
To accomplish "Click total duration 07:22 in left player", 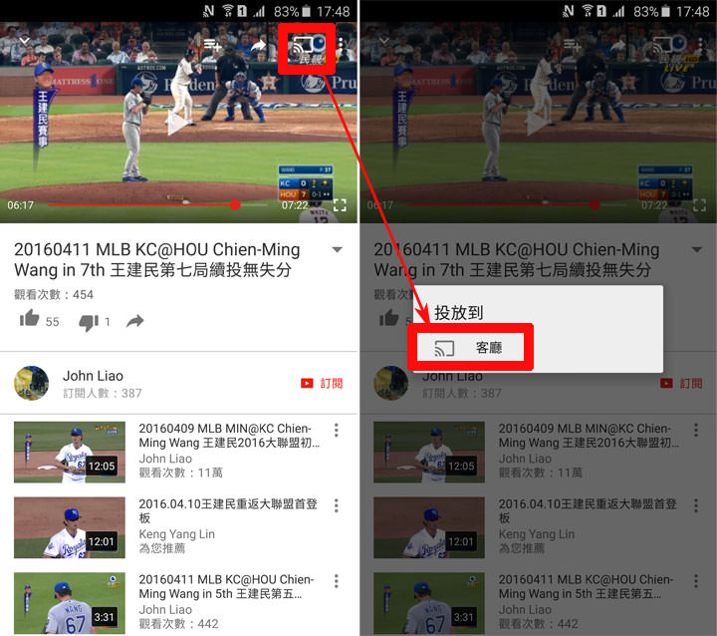I will pyautogui.click(x=295, y=205).
